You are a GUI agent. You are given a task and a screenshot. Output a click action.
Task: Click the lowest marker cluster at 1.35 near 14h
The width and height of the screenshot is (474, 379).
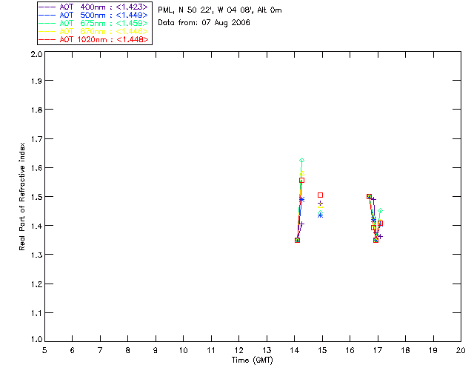tap(297, 241)
